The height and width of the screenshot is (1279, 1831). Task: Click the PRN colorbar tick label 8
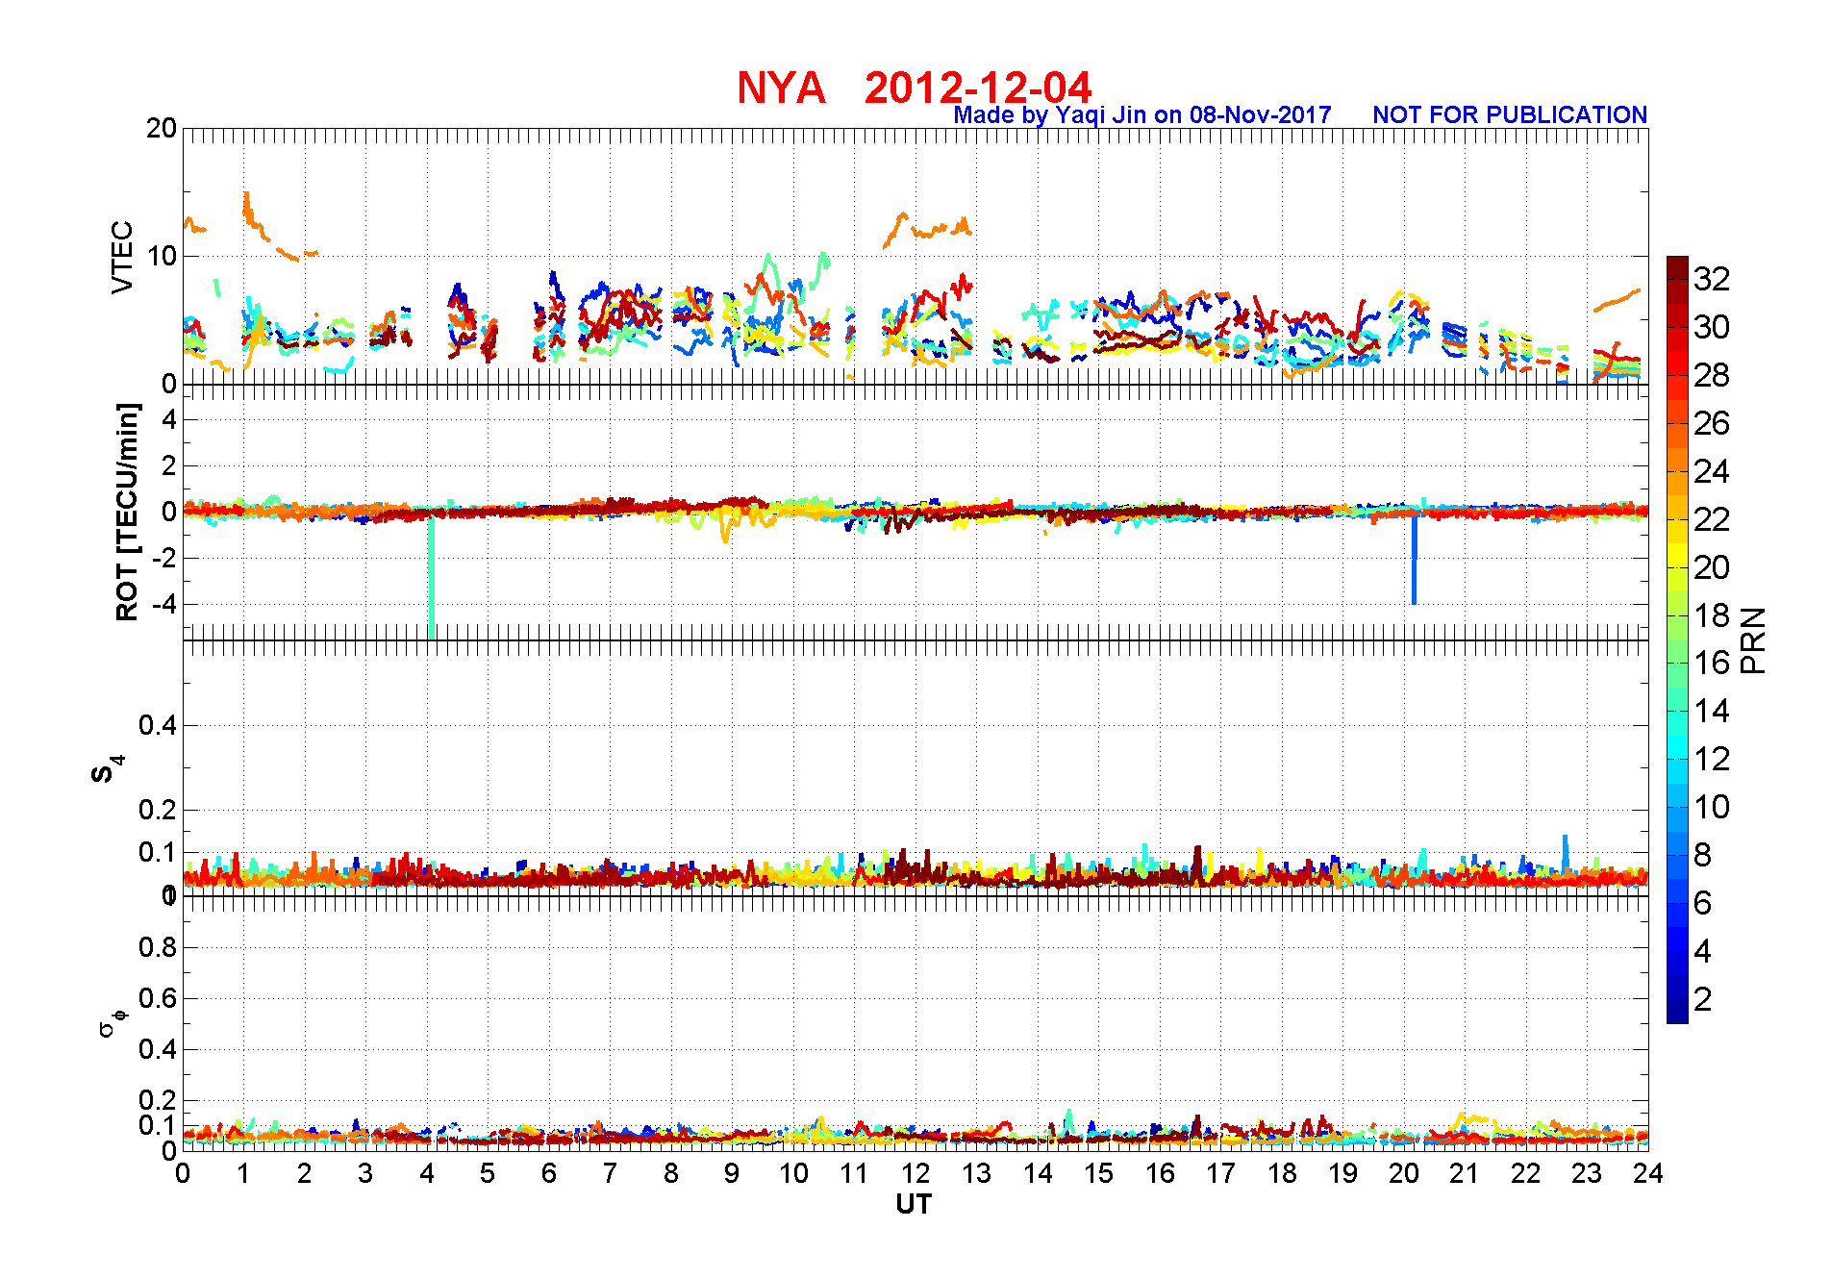pyautogui.click(x=1703, y=855)
